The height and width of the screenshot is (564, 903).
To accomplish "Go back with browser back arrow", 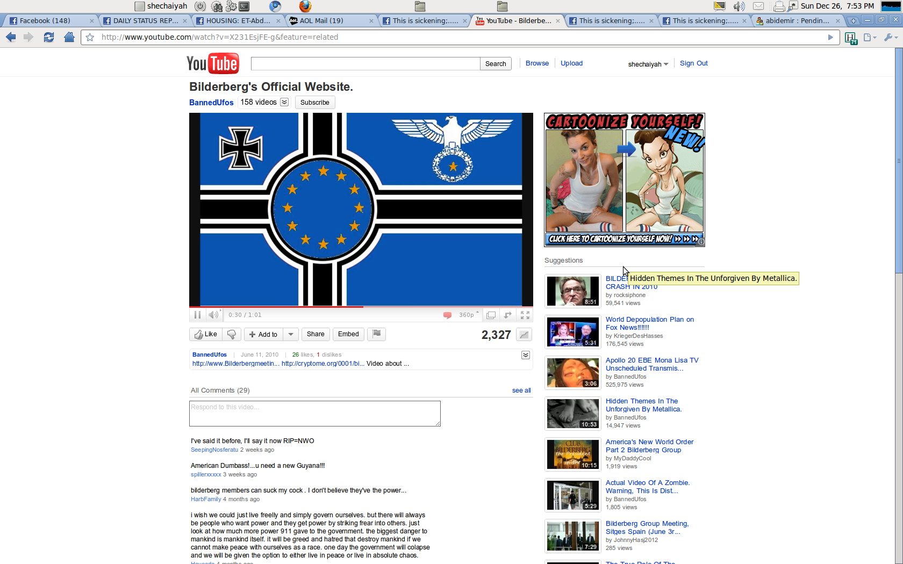I will click(x=11, y=37).
